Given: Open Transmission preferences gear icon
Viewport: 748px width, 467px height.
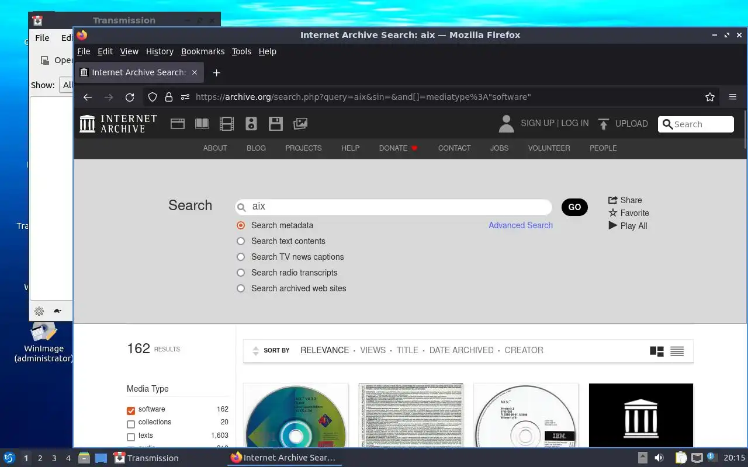Looking at the screenshot, I should (39, 311).
